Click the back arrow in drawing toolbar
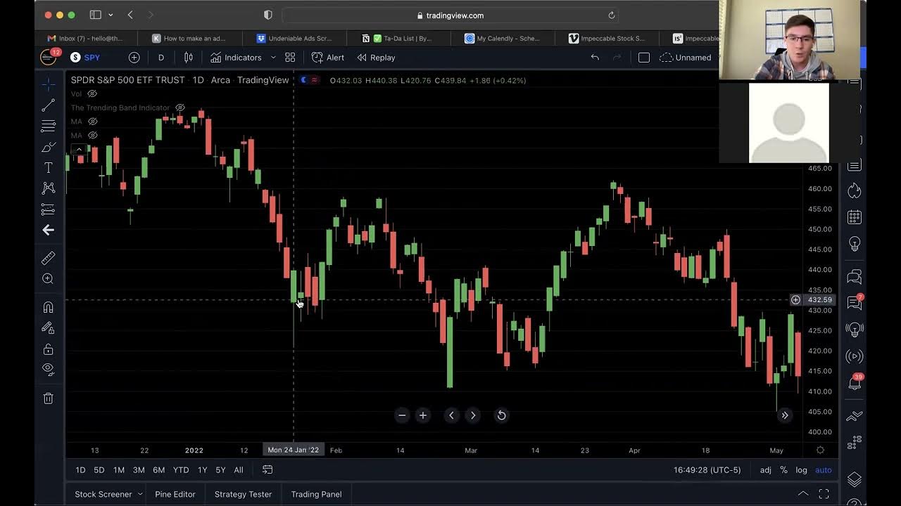The height and width of the screenshot is (506, 901). 48,230
